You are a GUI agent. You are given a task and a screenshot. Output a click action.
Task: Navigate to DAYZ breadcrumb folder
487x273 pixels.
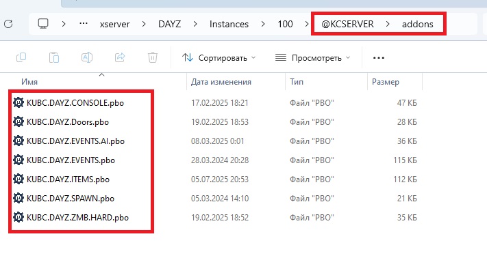pos(169,24)
